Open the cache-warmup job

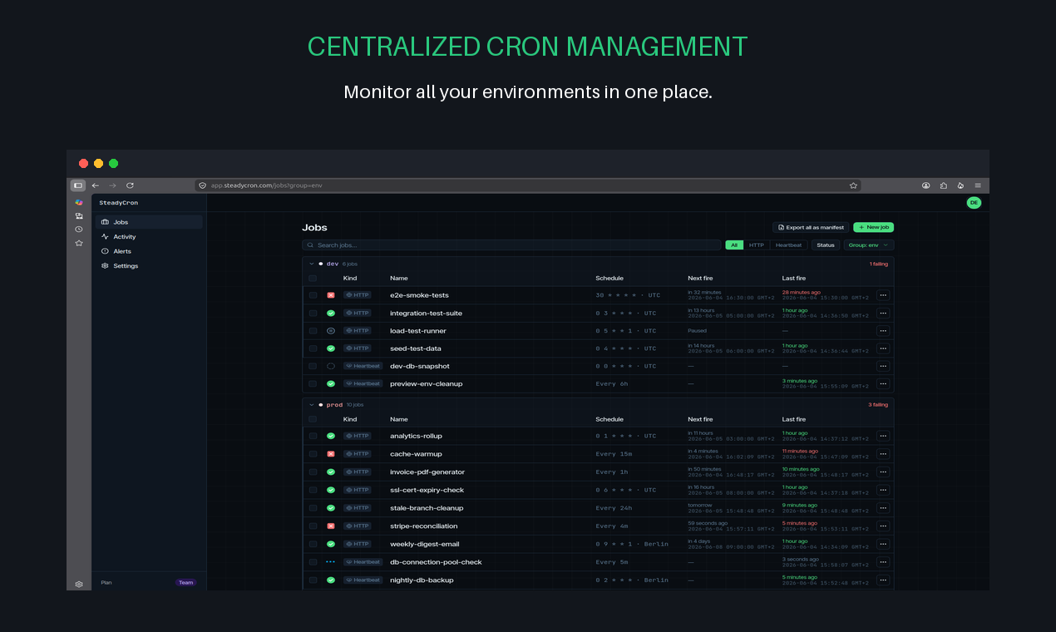(416, 454)
